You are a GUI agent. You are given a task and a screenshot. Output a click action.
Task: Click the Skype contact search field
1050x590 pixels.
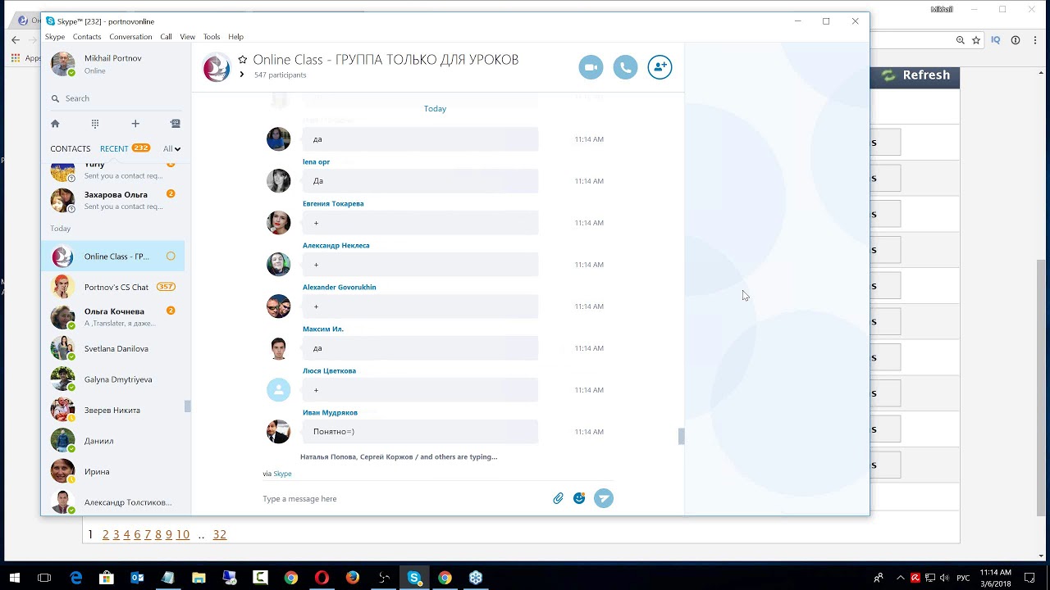click(x=115, y=98)
